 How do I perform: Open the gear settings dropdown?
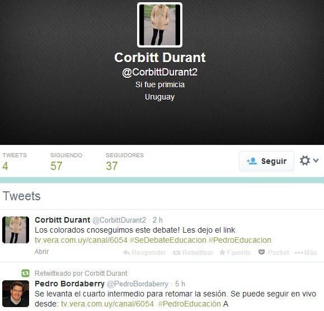[309, 161]
